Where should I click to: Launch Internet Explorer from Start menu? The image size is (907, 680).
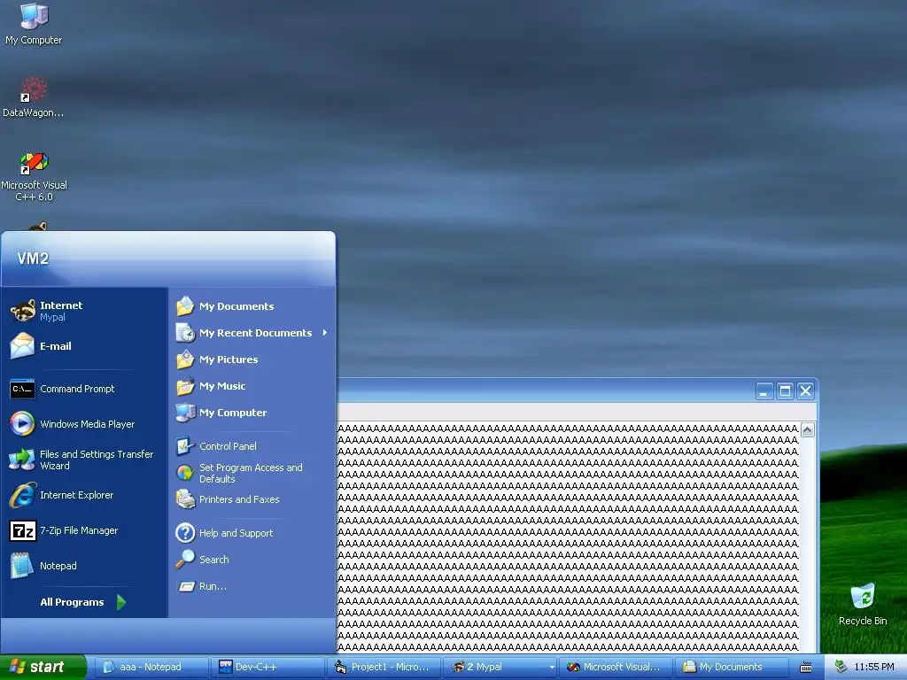tap(84, 495)
